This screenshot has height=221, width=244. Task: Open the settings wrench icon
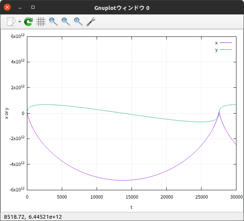click(91, 22)
